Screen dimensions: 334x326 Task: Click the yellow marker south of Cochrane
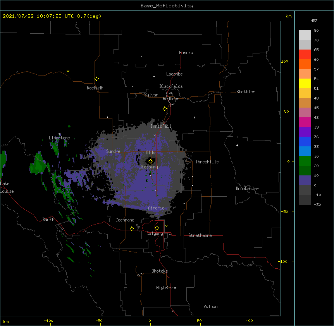click(x=132, y=228)
